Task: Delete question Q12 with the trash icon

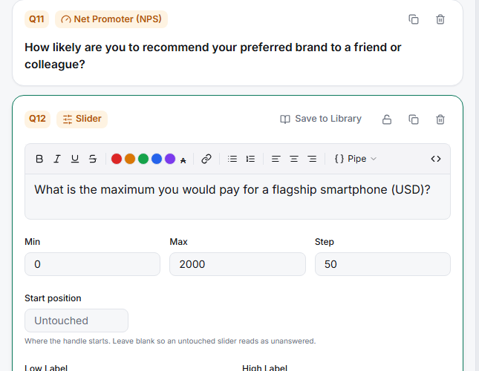Action: click(440, 119)
